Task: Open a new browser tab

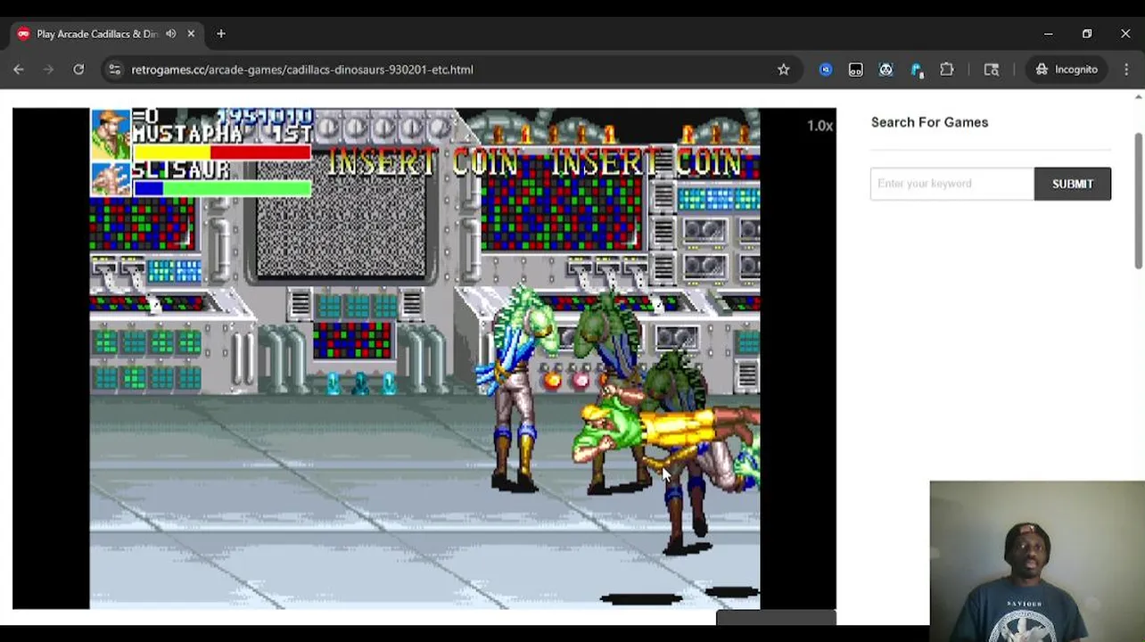Action: [221, 34]
